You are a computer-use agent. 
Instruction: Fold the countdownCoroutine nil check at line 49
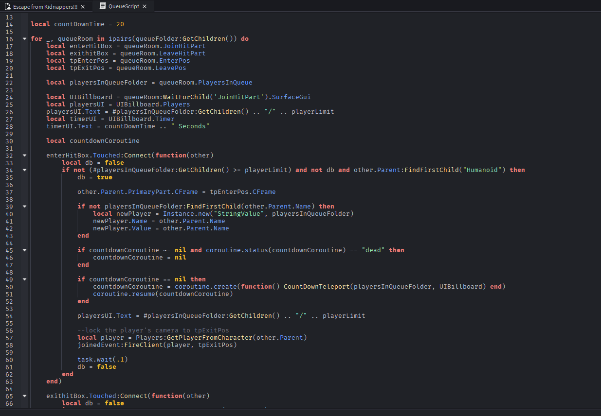pyautogui.click(x=24, y=279)
